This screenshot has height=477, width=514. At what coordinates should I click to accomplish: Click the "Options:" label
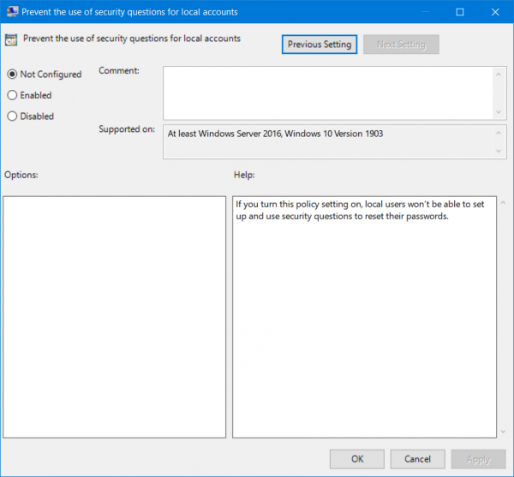pos(21,175)
